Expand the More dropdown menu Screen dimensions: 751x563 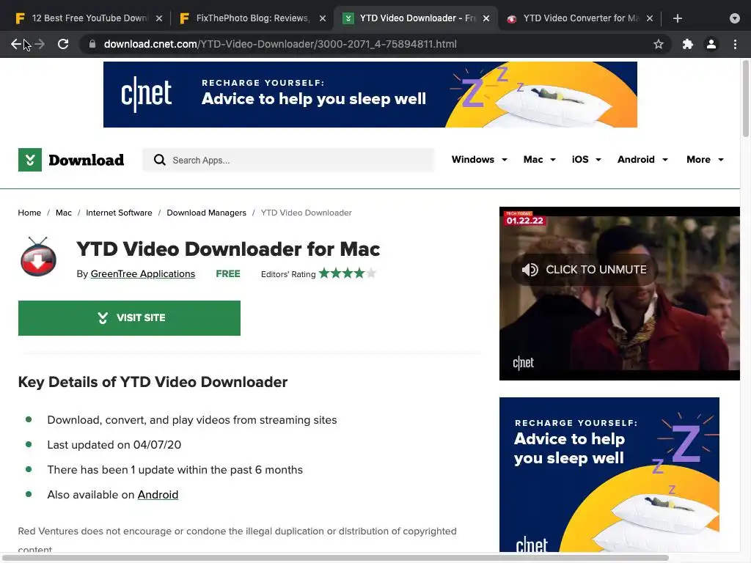(705, 159)
